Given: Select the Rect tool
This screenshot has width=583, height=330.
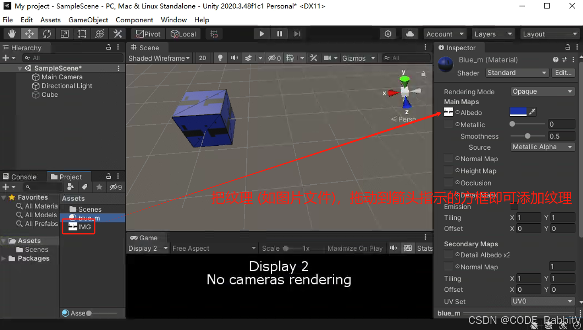Looking at the screenshot, I should coord(82,34).
